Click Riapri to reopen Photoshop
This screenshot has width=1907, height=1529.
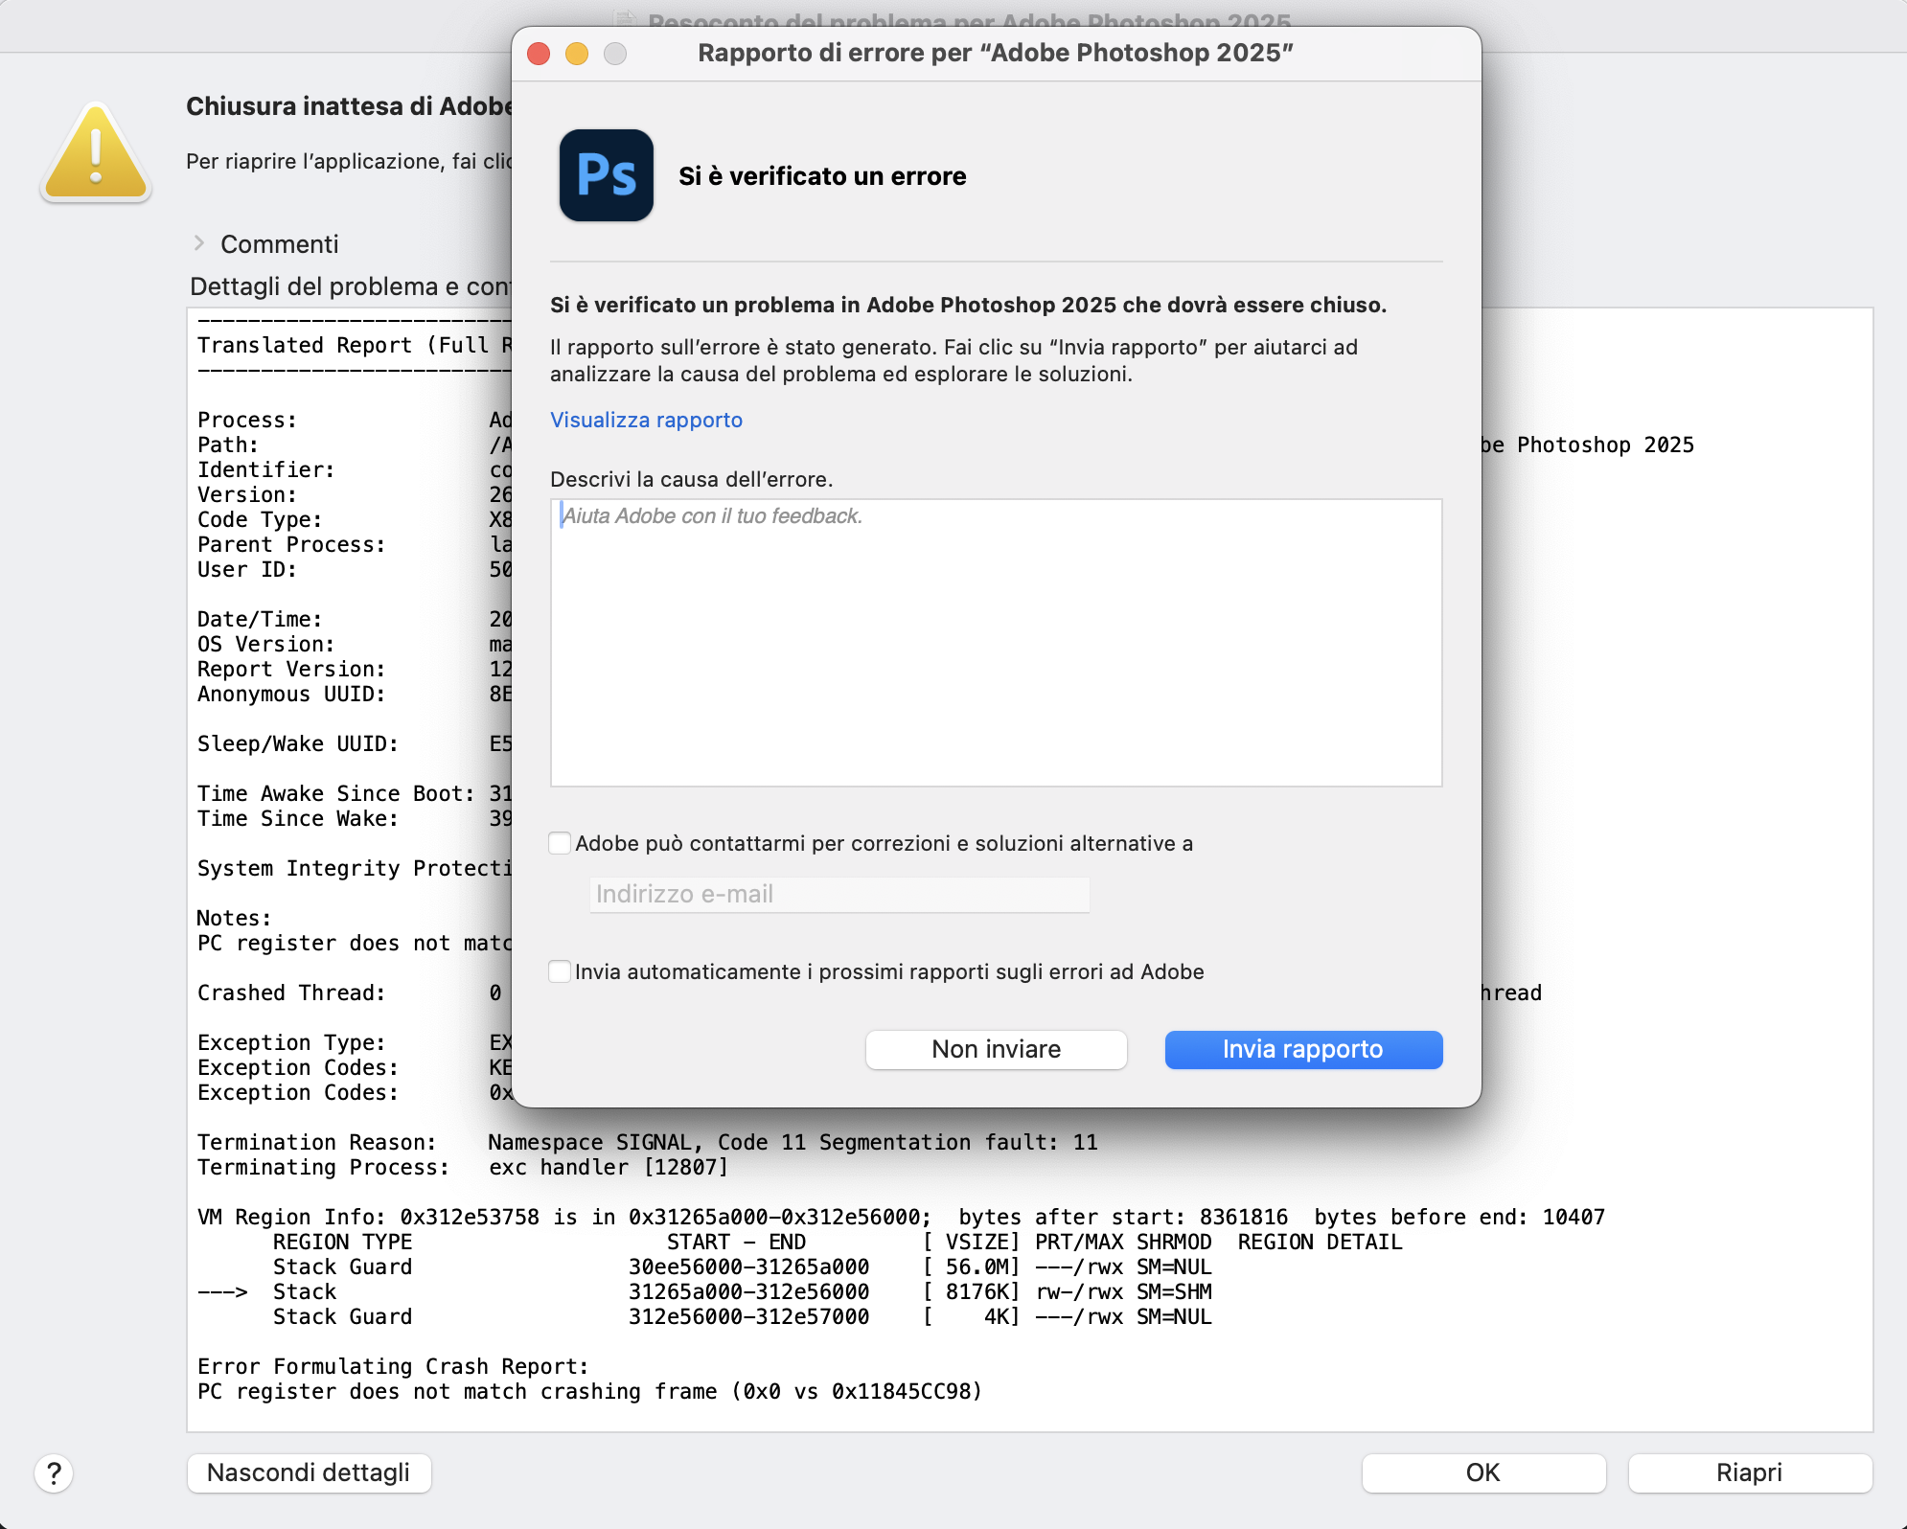click(x=1750, y=1472)
